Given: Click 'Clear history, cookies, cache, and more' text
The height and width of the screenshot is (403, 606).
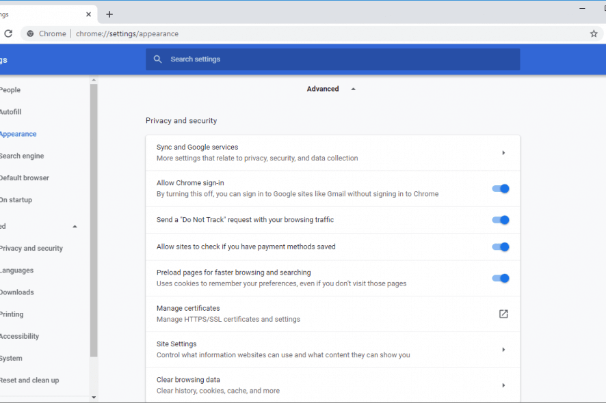Looking at the screenshot, I should 218,391.
